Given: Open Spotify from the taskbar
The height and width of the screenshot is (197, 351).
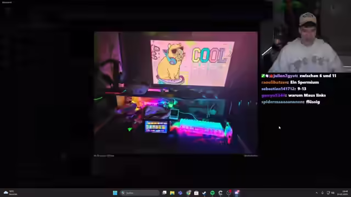Looking at the screenshot, I should [212, 193].
